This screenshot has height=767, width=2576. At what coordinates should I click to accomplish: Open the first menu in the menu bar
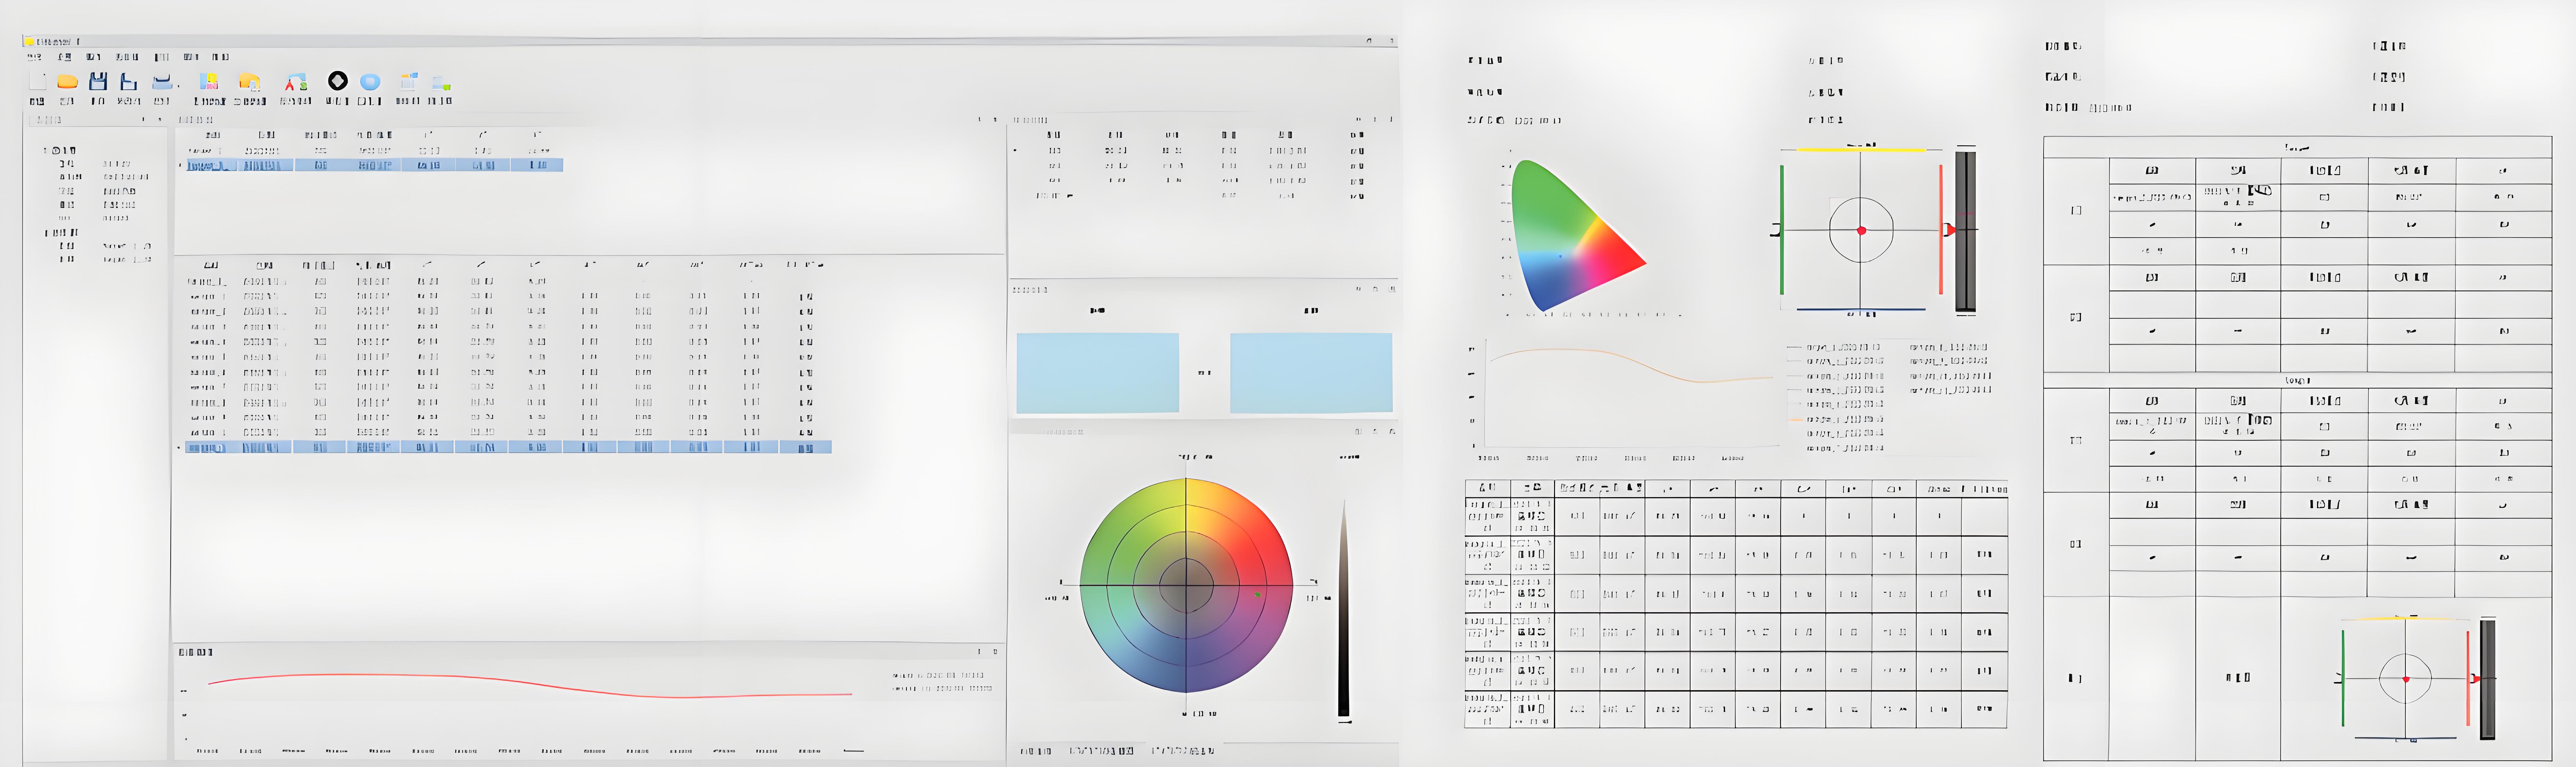pyautogui.click(x=35, y=57)
